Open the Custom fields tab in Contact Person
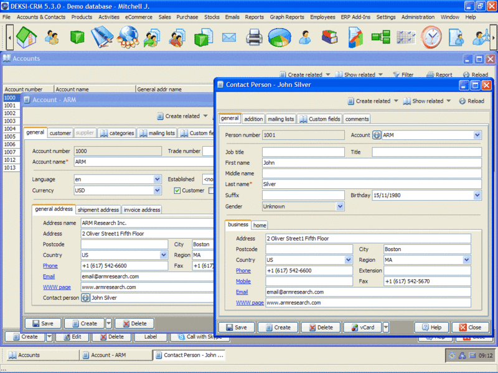The width and height of the screenshot is (498, 373). 320,119
